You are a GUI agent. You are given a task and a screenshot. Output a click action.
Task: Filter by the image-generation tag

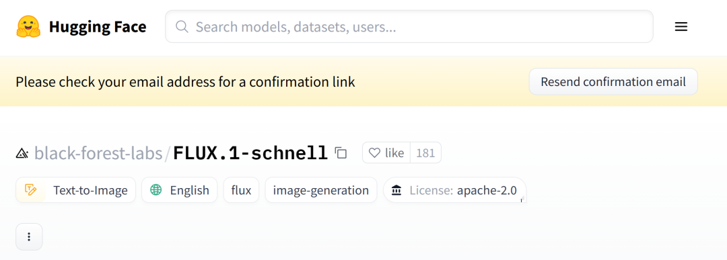point(321,190)
